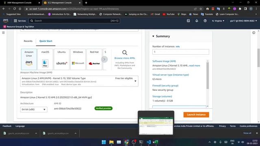260x146 pixels.
Task: Open the Info link beside Number of instances
Action: coord(178,47)
